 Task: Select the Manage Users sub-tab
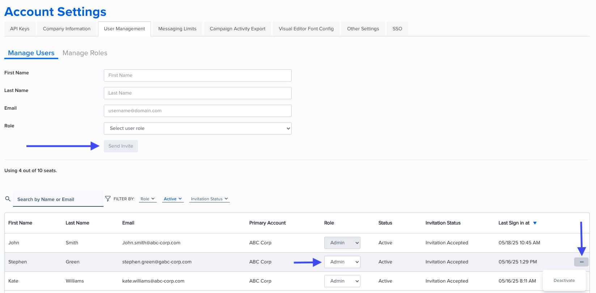coord(31,53)
